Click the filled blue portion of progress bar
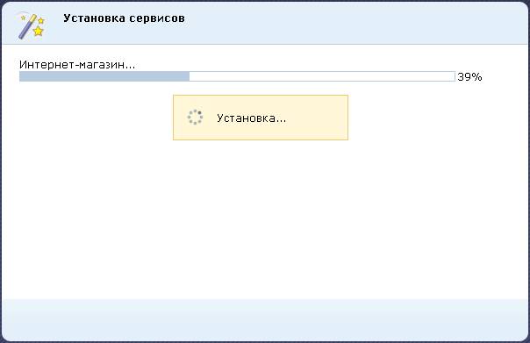530x343 pixels. pyautogui.click(x=104, y=76)
